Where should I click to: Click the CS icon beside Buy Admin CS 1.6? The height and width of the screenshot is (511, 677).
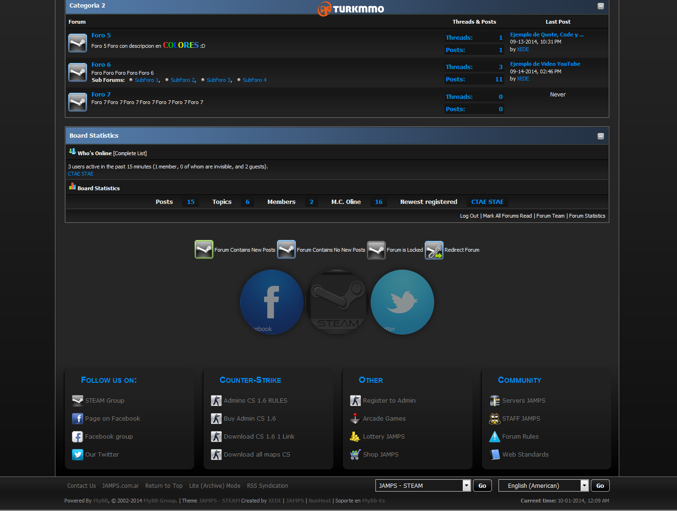pos(216,419)
